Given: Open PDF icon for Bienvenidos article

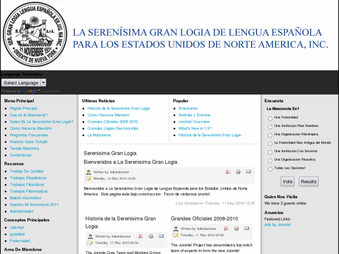Looking at the screenshot, I should click(x=228, y=172).
